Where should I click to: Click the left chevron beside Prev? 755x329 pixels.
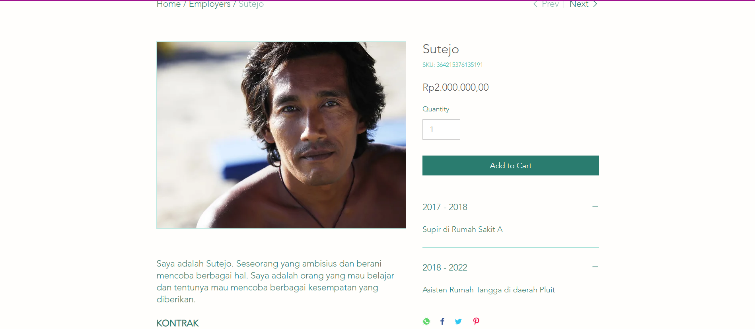coord(535,4)
